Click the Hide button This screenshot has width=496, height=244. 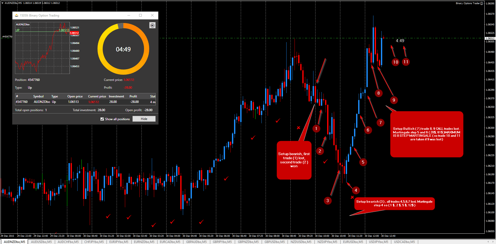point(144,119)
